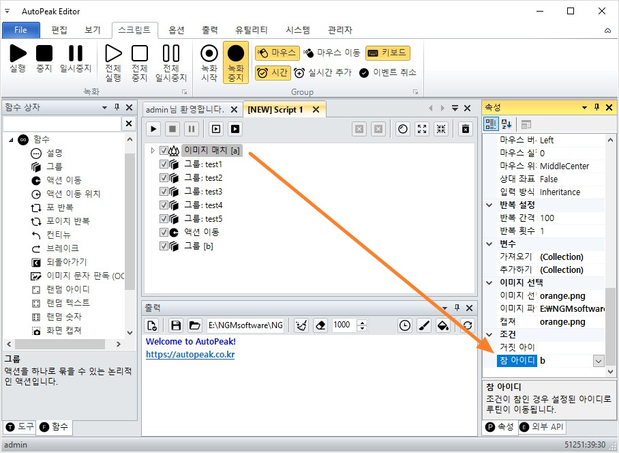The height and width of the screenshot is (453, 619).
Task: Uncheck the 그룹: test1 checkbox
Action: click(164, 164)
